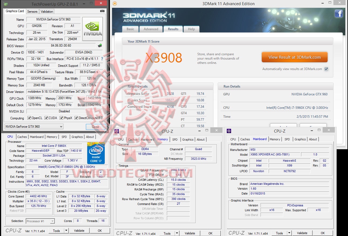Click Validate in the CPU-Z processor window
The height and width of the screenshot is (236, 348).
(x=79, y=231)
